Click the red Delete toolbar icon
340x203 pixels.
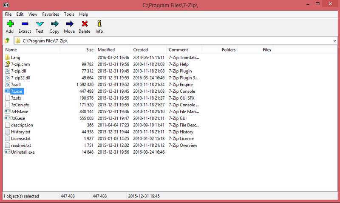coord(85,24)
